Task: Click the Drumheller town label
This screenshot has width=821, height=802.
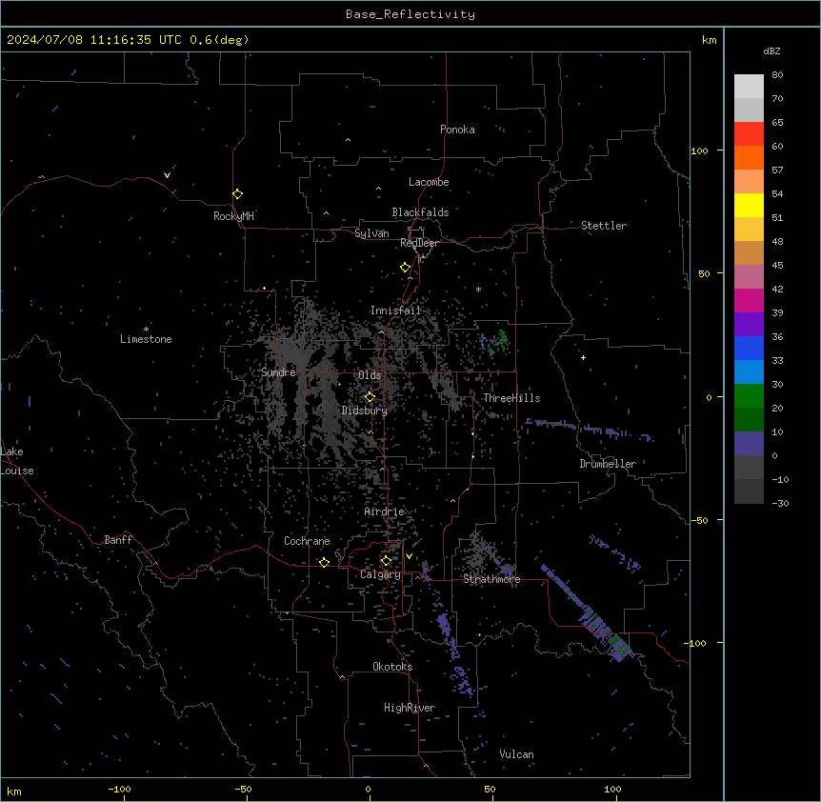Action: tap(608, 464)
